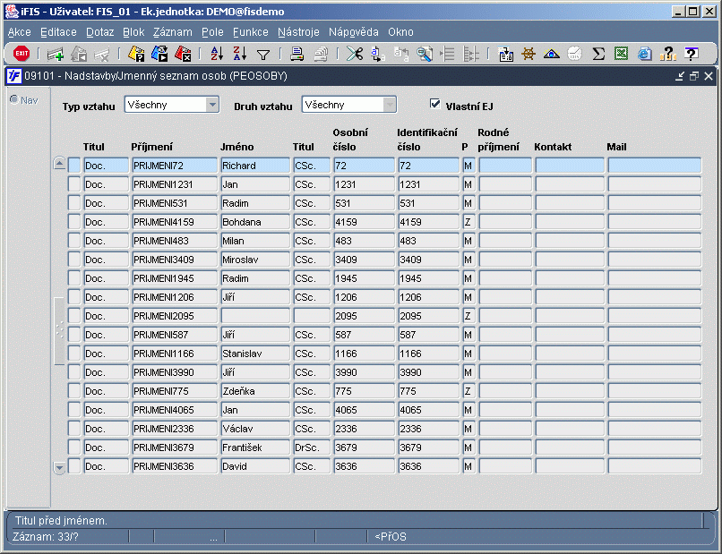Image resolution: width=722 pixels, height=554 pixels.
Task: Open the Nástroje menu
Action: (x=298, y=32)
